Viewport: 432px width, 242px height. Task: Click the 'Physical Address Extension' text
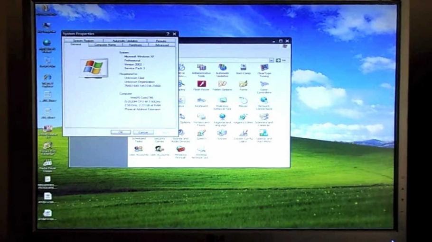click(x=142, y=109)
